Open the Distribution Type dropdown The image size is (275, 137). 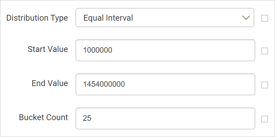(x=165, y=18)
